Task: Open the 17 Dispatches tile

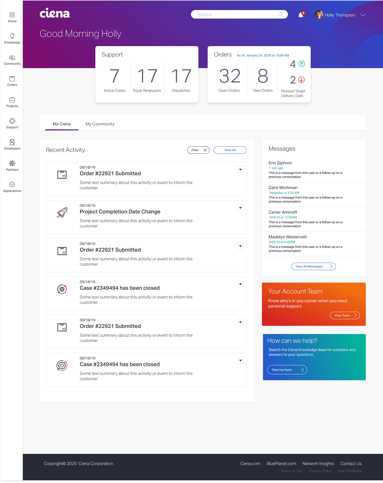Action: coord(181,80)
